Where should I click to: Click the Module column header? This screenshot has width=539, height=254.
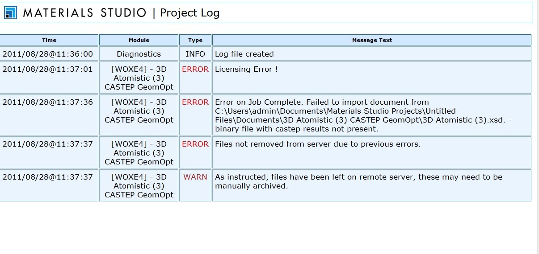point(139,40)
